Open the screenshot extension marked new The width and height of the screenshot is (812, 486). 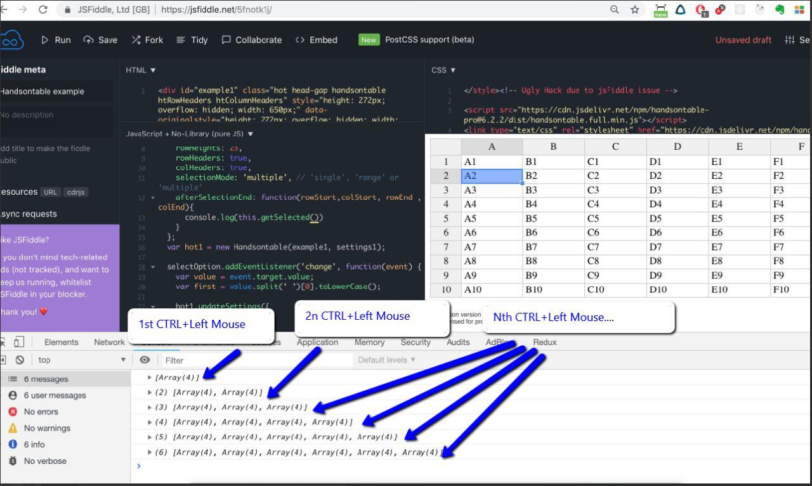point(660,10)
